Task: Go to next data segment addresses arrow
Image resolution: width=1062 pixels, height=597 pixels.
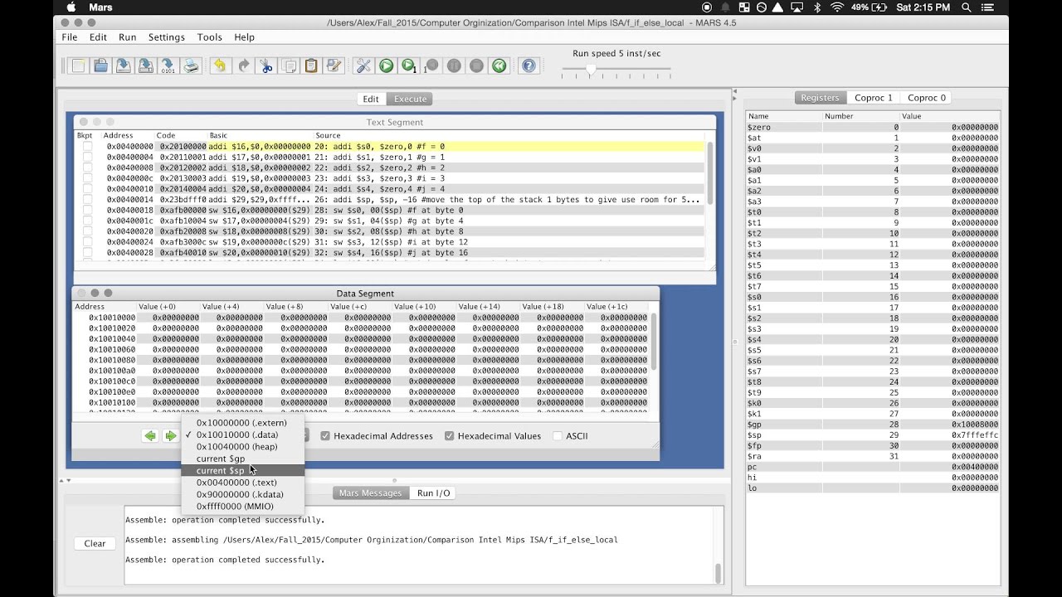Action: [x=170, y=435]
